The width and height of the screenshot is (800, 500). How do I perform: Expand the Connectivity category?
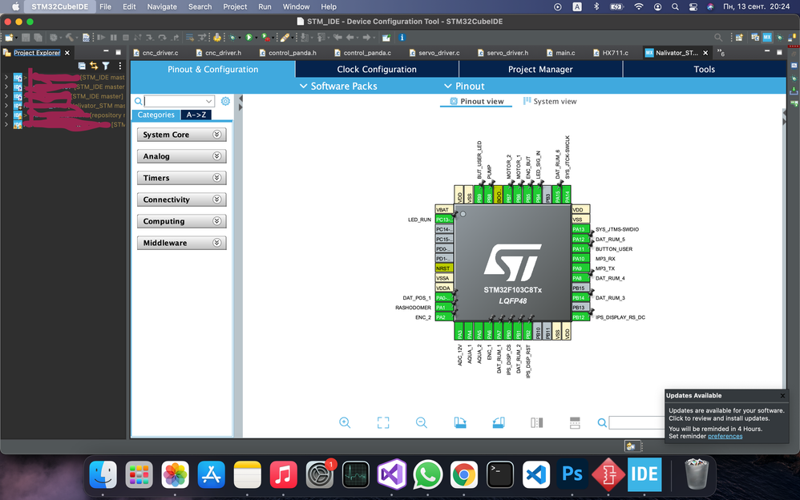(x=182, y=200)
